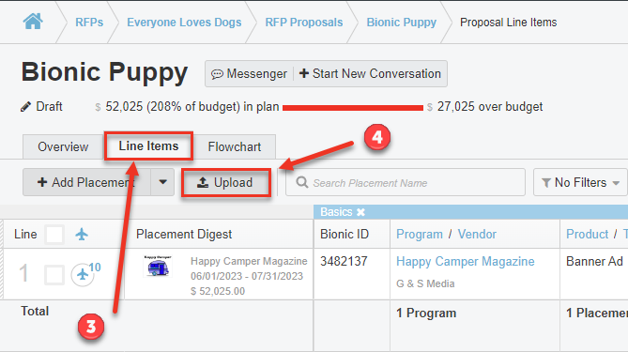Image resolution: width=628 pixels, height=352 pixels.
Task: Click the G & S Media vendor text
Action: (x=425, y=283)
